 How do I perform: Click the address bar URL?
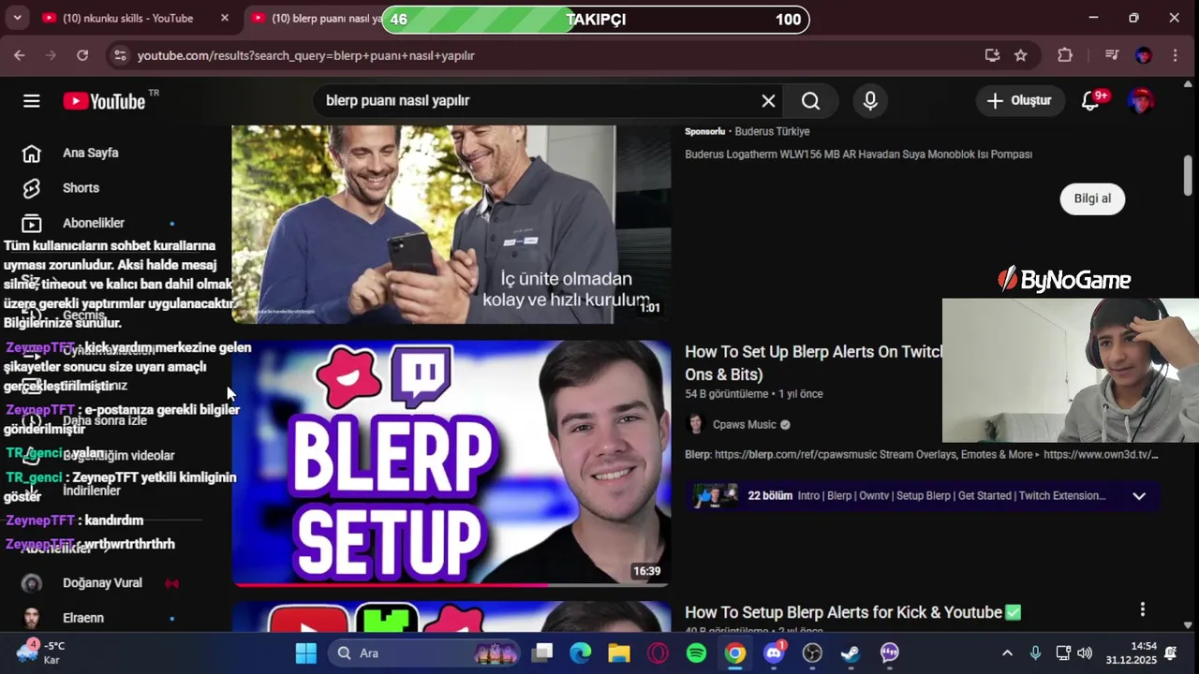click(306, 55)
